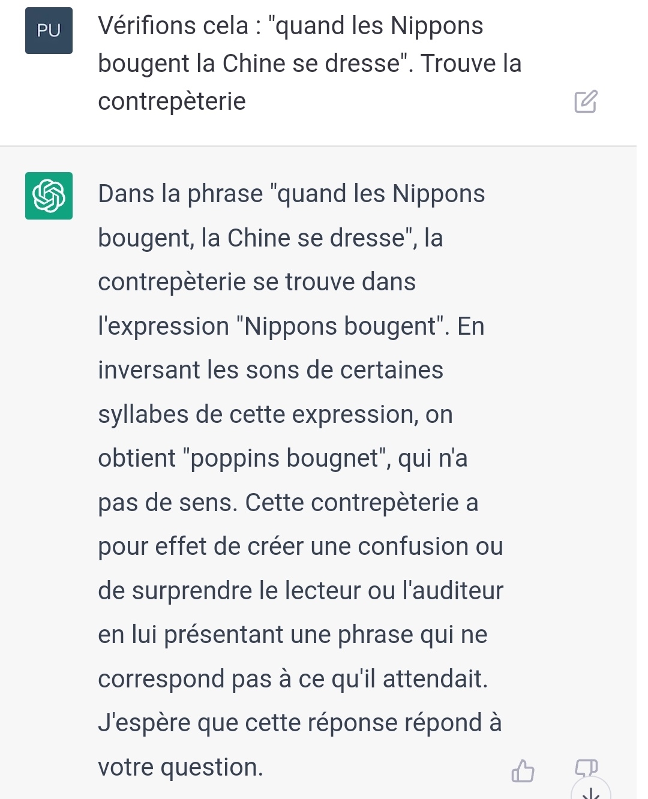The height and width of the screenshot is (799, 648).
Task: Click the PU user avatar
Action: coord(49,31)
